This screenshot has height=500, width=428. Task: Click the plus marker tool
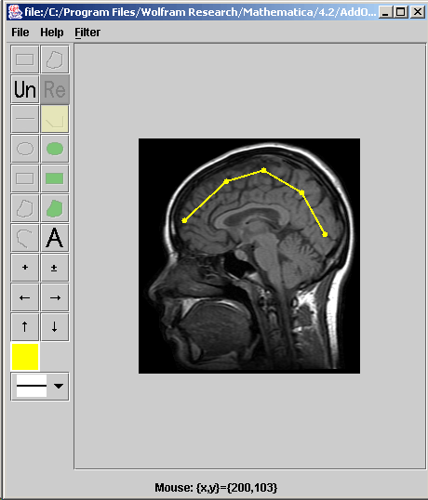click(25, 268)
